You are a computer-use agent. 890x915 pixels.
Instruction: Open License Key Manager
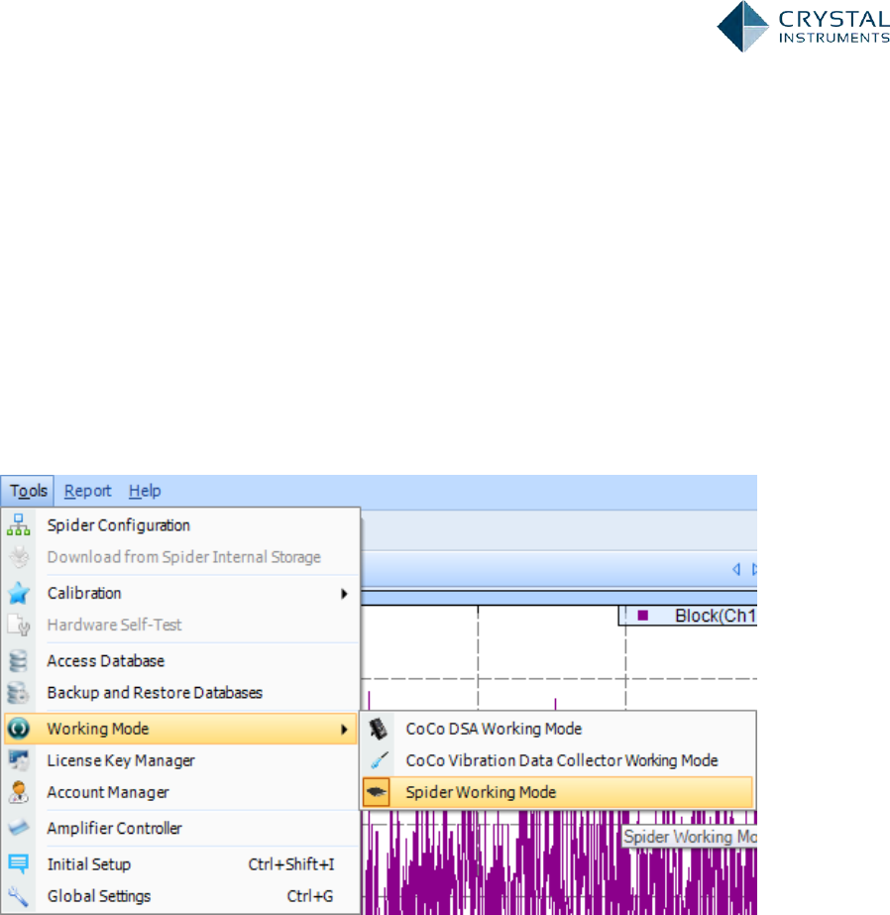[x=180, y=760]
